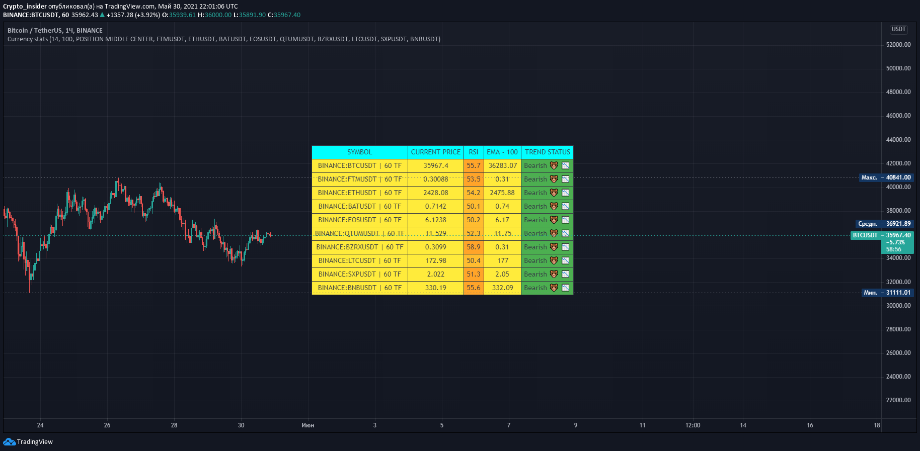Click the 172.98 LTC price cell
This screenshot has width=920, height=451.
tap(436, 260)
